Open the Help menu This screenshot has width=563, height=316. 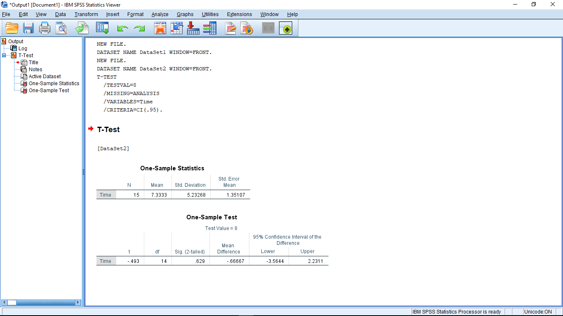(292, 14)
